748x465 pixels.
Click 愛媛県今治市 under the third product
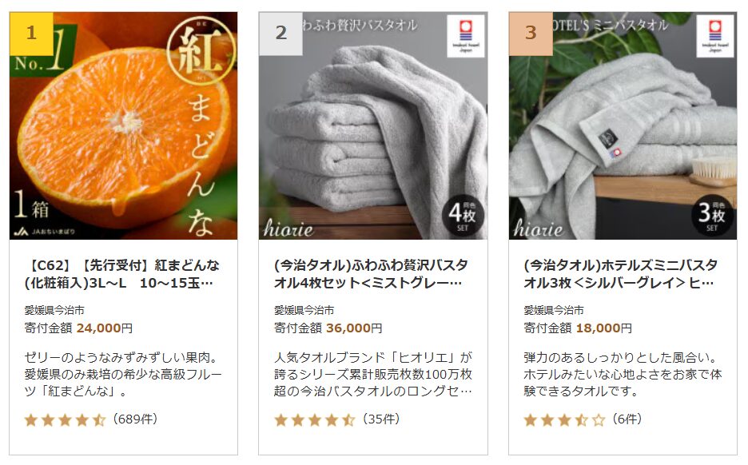(x=553, y=310)
